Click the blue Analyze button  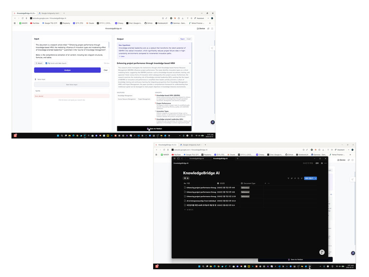pos(67,70)
